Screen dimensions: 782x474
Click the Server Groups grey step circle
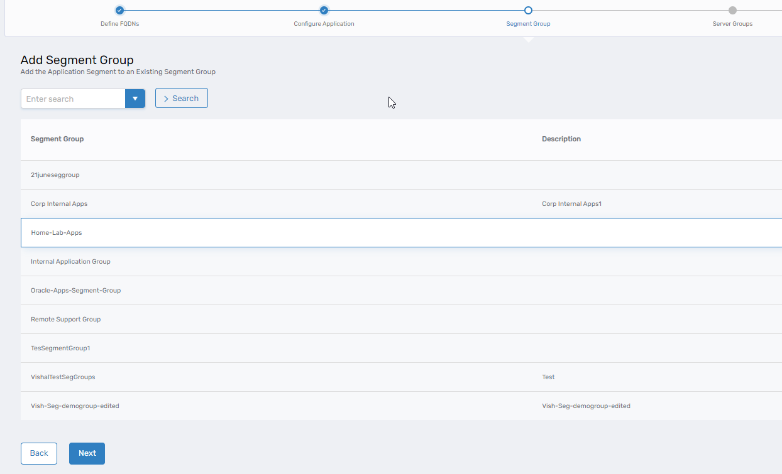[x=732, y=10]
